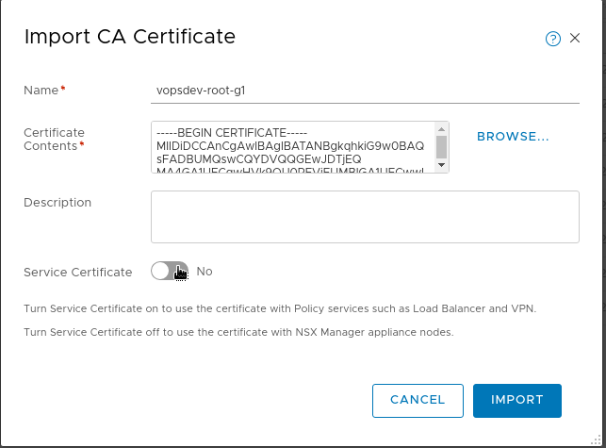Click the 'Service Certificate' label text
This screenshot has width=606, height=448.
(x=77, y=273)
